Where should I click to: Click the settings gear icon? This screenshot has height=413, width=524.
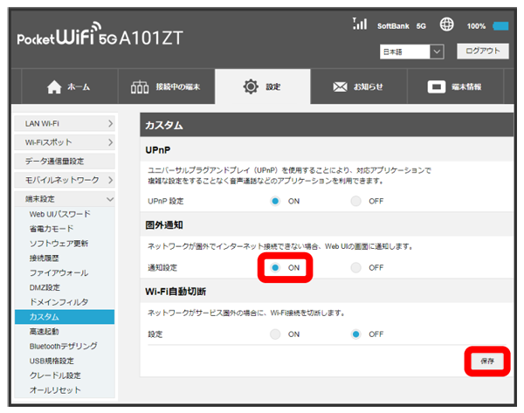click(252, 87)
